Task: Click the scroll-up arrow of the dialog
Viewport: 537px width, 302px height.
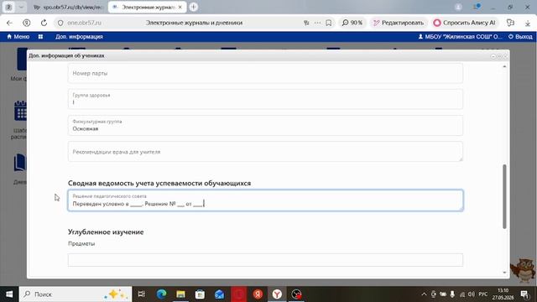Action: [x=504, y=66]
